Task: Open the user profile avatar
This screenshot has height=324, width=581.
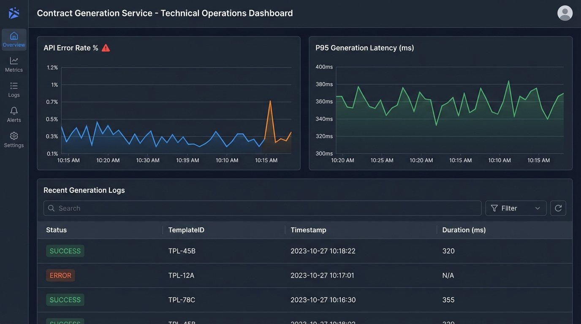Action: pyautogui.click(x=565, y=13)
